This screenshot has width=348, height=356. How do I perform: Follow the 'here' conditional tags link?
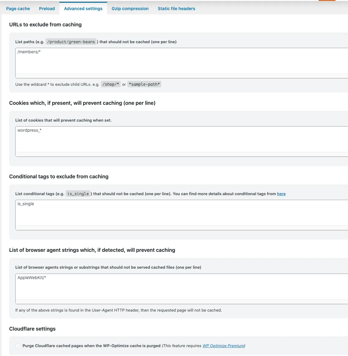281,194
